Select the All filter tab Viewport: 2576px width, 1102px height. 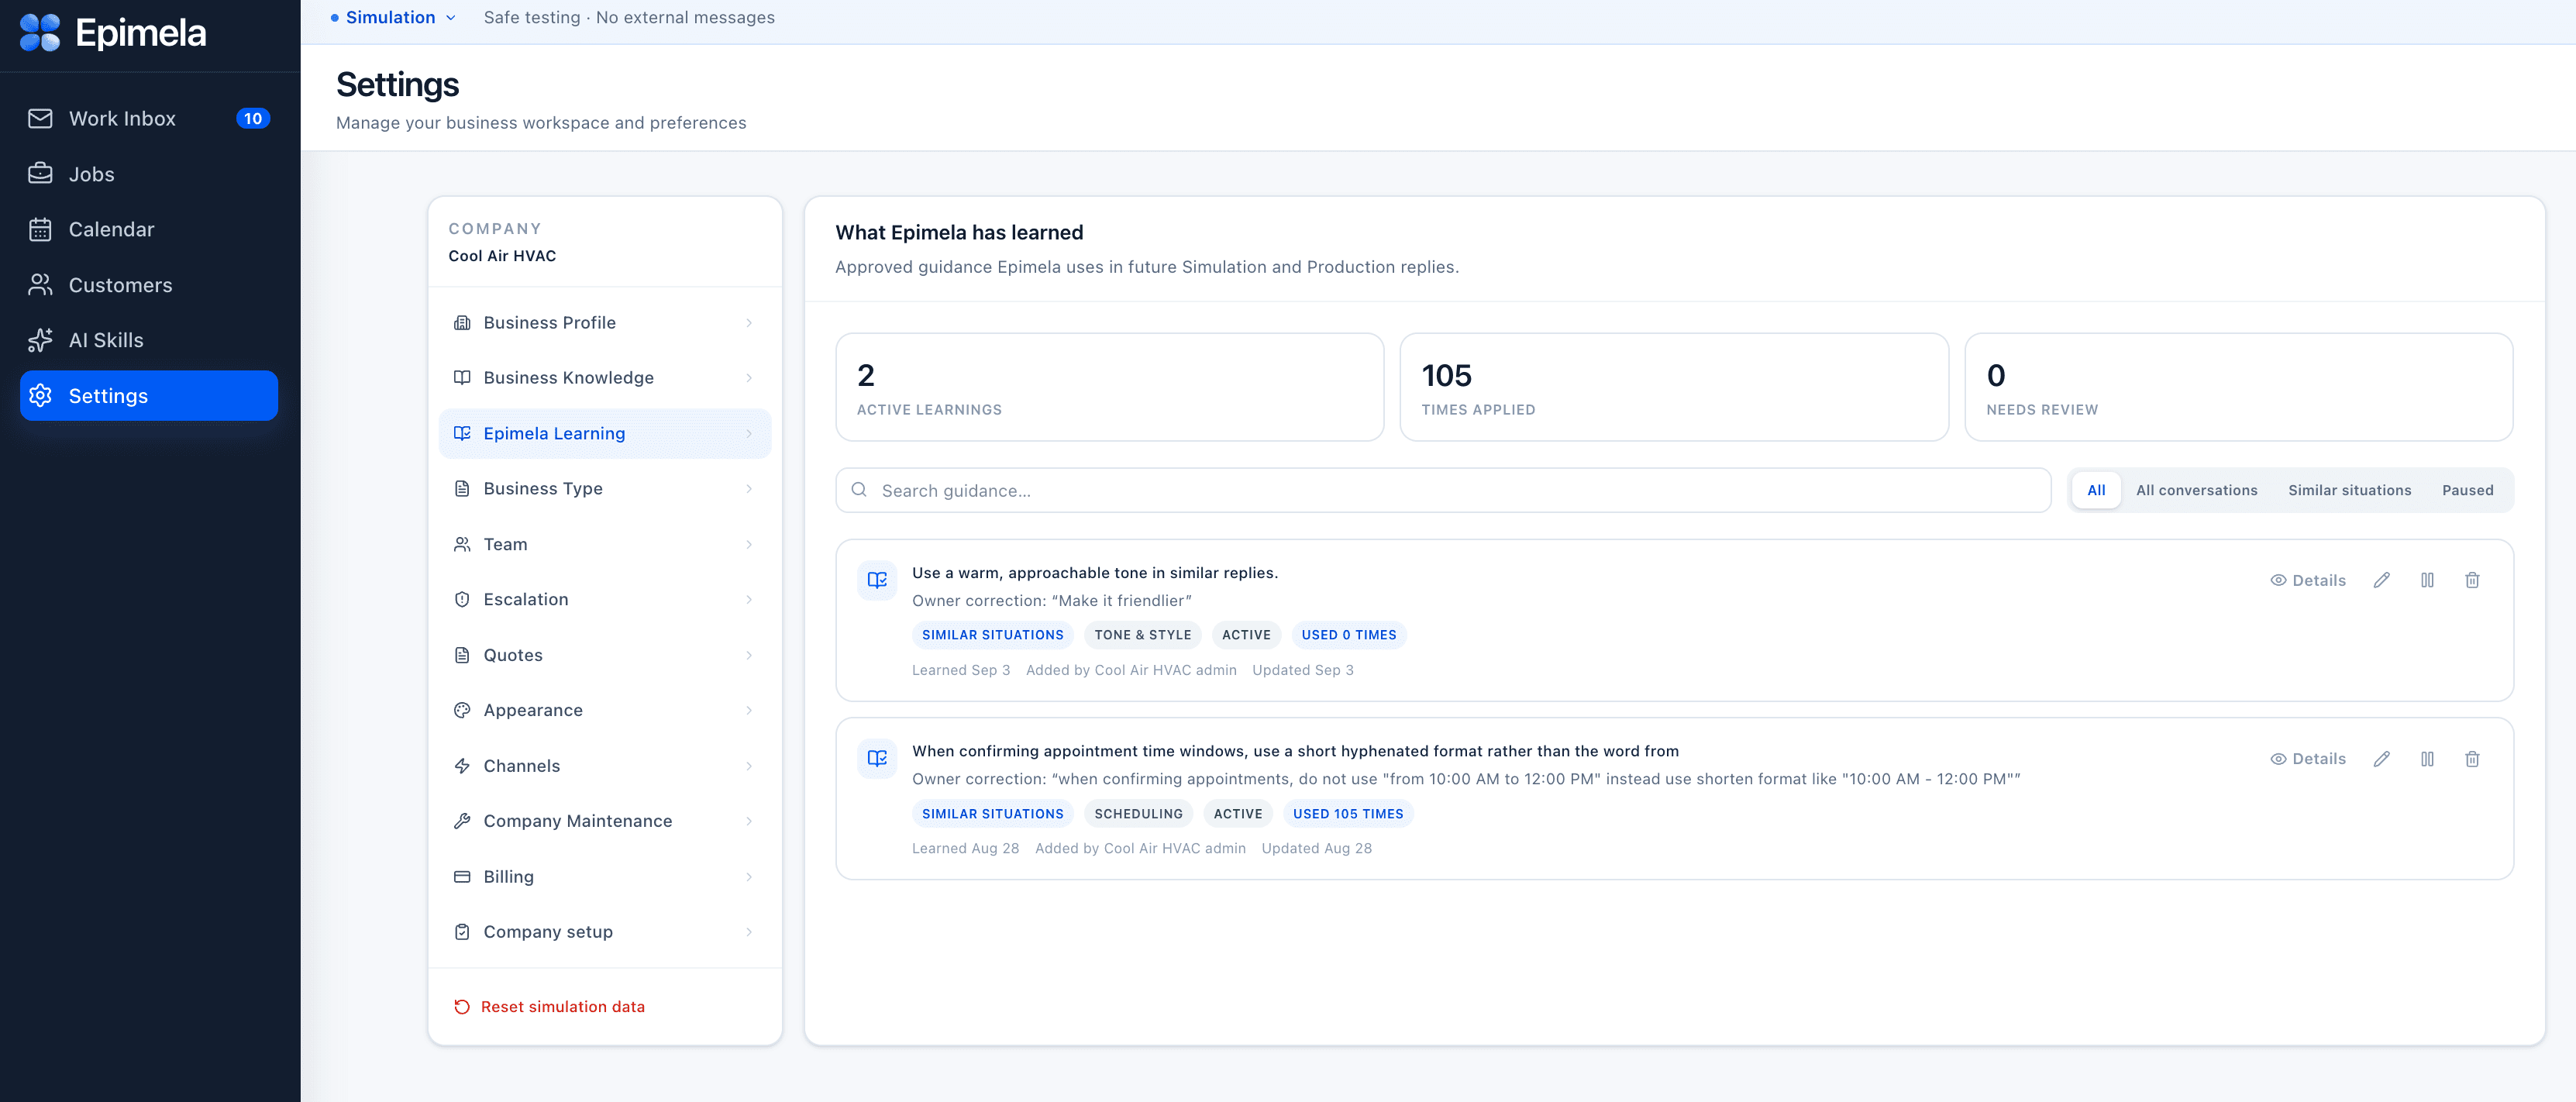(2096, 490)
